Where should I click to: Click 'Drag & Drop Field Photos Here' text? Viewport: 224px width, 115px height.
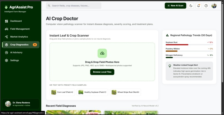click(102, 62)
